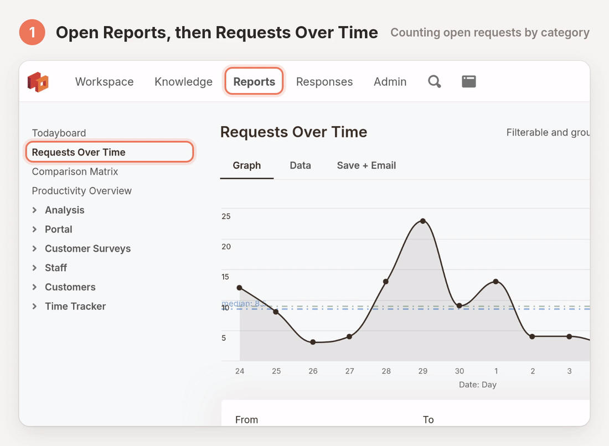This screenshot has height=446, width=609.
Task: Click the HelpSpot cube logo icon
Action: click(x=38, y=82)
